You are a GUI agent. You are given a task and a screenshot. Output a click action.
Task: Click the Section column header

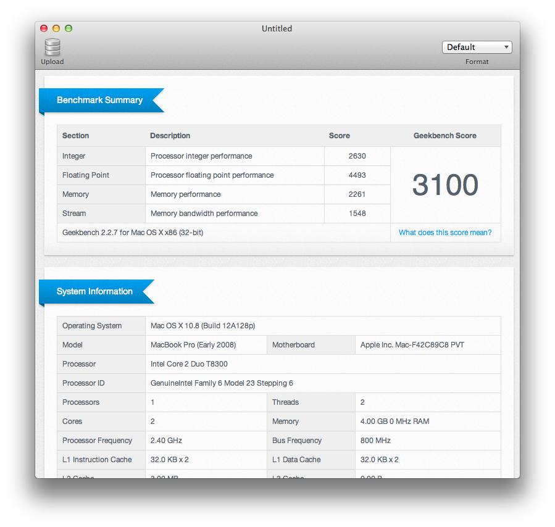pyautogui.click(x=75, y=136)
